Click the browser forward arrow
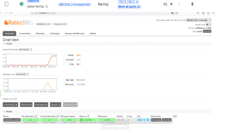Image resolution: width=231 pixels, height=133 pixels. [6, 13]
